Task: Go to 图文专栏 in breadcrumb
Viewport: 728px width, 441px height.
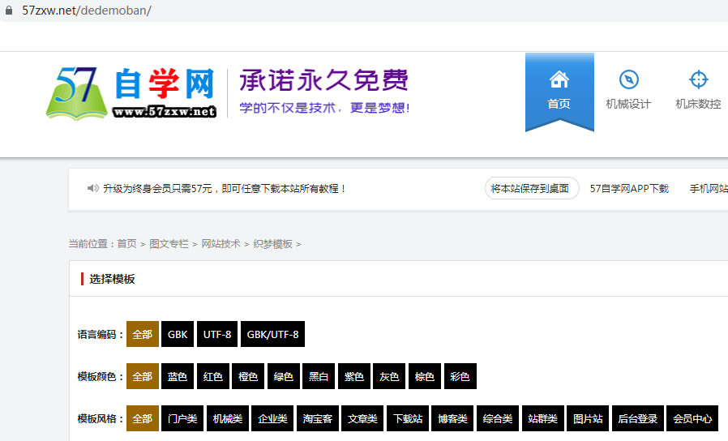Action: click(169, 244)
